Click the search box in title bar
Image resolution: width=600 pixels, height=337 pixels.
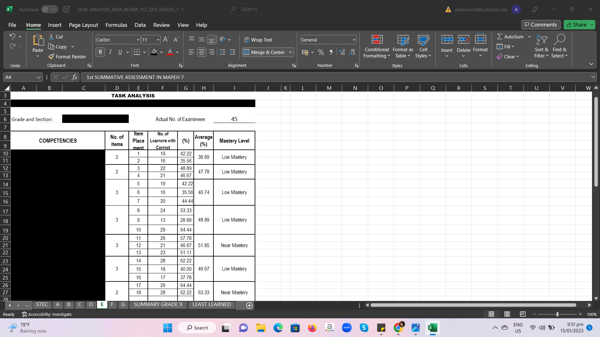[303, 9]
